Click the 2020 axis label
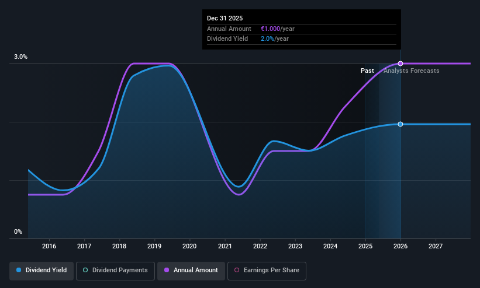The image size is (480, 288). (189, 246)
